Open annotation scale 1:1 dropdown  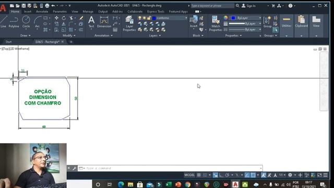pyautogui.click(x=282, y=175)
